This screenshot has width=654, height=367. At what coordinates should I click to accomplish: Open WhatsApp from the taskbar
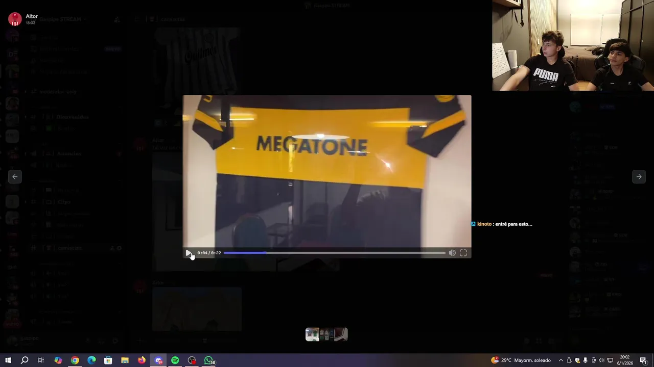pyautogui.click(x=209, y=360)
